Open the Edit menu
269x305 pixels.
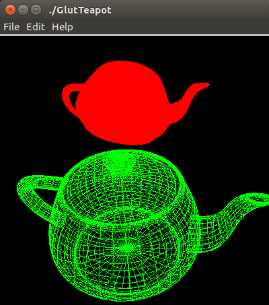[36, 27]
